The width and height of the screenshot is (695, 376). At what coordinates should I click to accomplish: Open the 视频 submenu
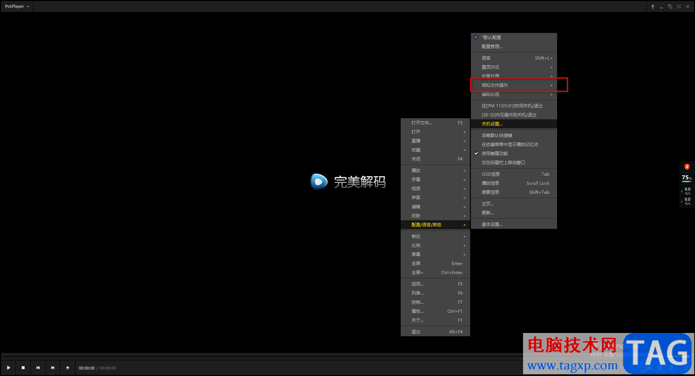pyautogui.click(x=435, y=189)
